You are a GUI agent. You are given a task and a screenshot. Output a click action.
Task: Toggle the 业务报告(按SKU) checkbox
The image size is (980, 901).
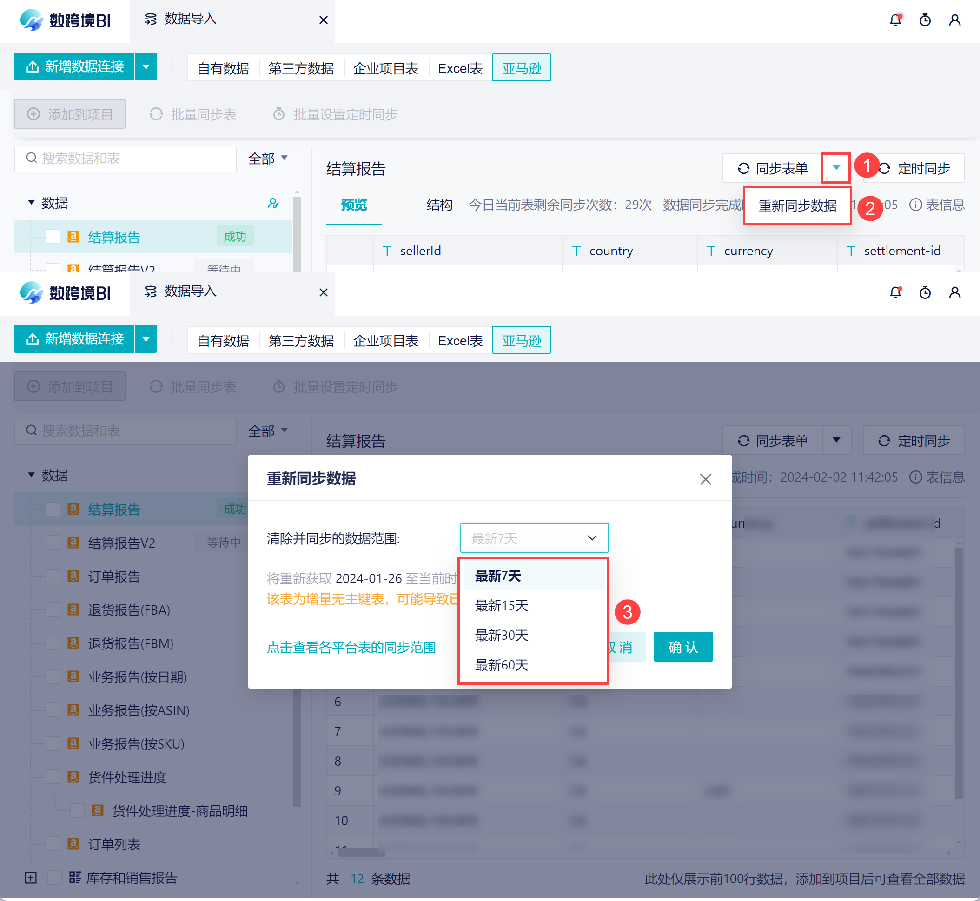[53, 743]
